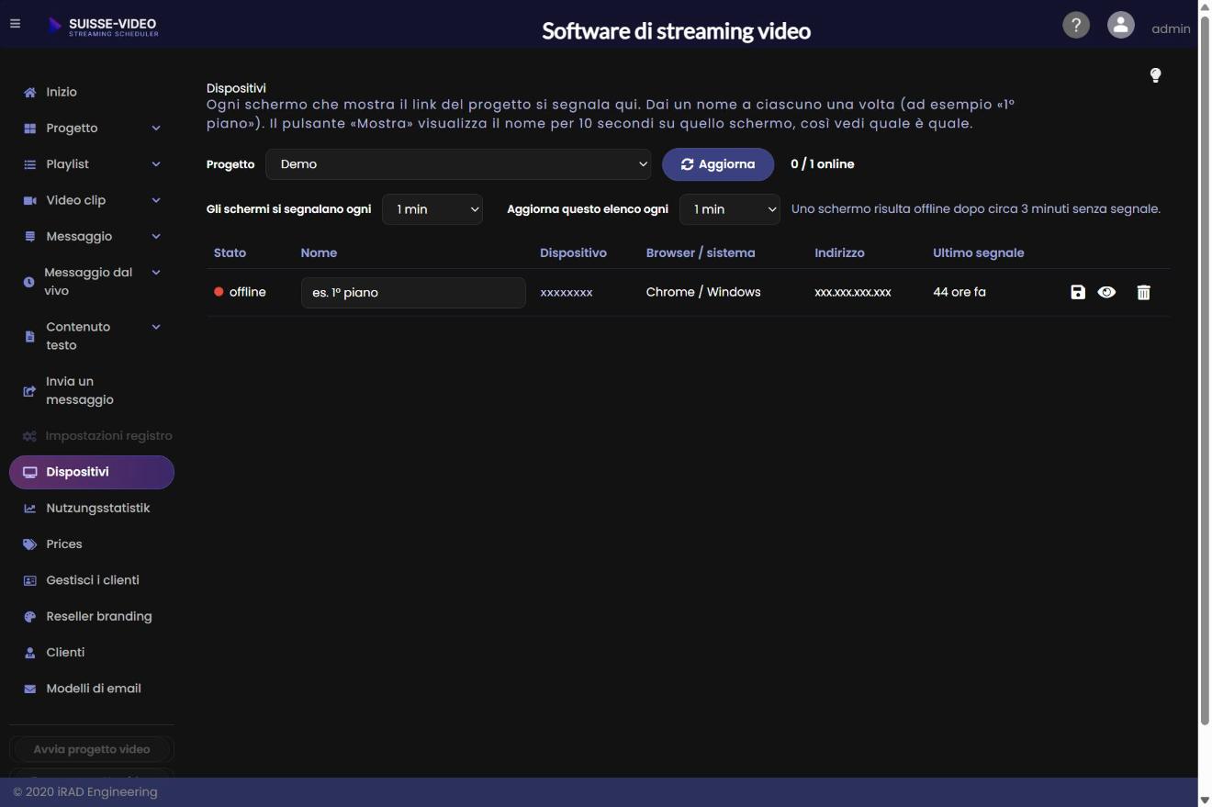Expand the Playlist sidebar menu

point(92,164)
